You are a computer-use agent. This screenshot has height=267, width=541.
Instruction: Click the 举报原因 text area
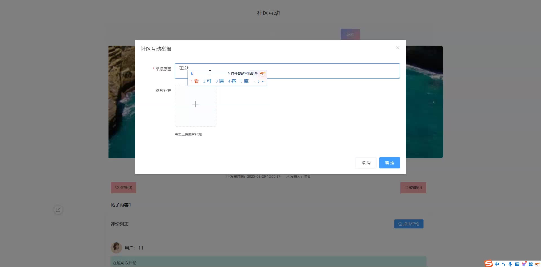point(287,71)
